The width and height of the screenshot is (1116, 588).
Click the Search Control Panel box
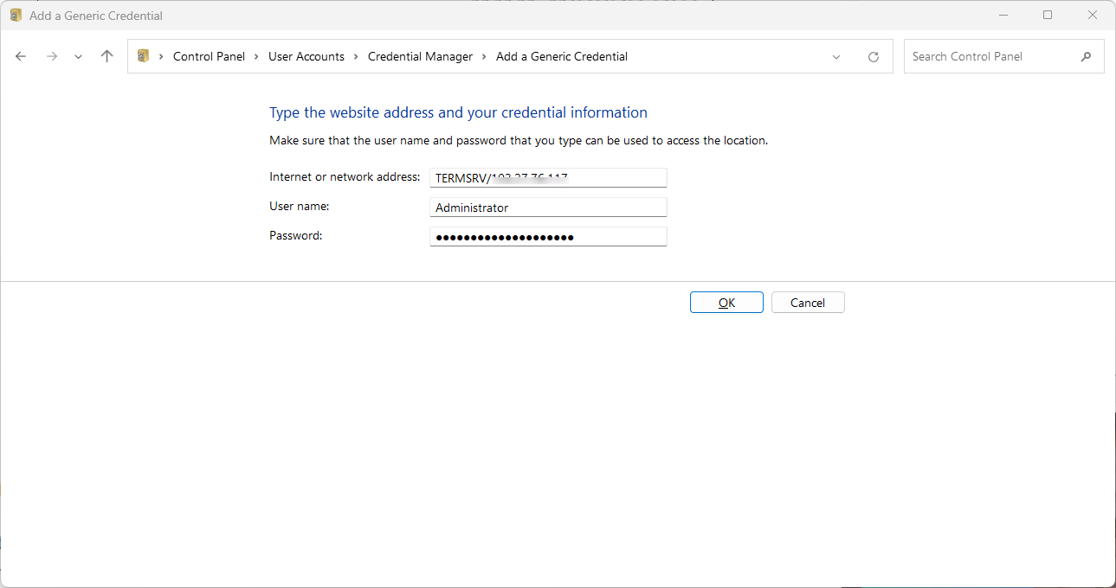[x=991, y=56]
